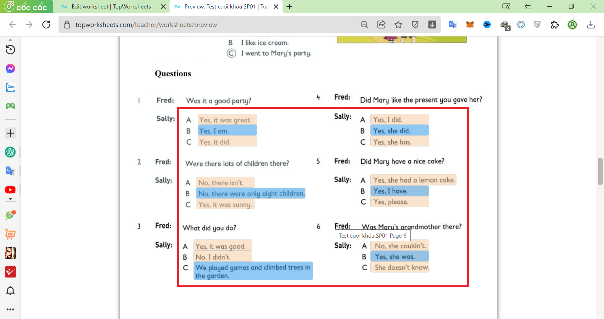Open notifications bell in sidebar
The width and height of the screenshot is (604, 319).
(x=10, y=290)
